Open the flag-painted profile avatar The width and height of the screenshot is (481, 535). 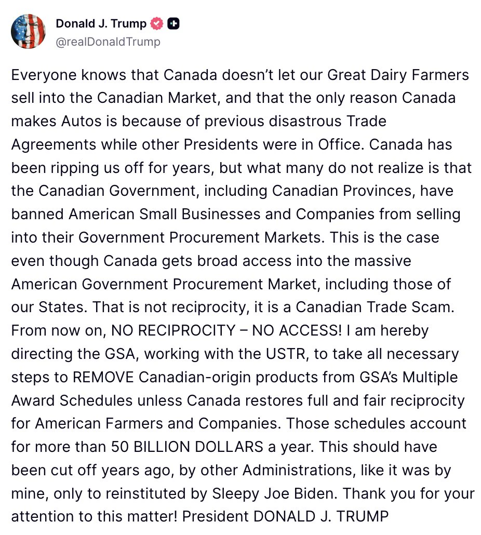click(x=29, y=31)
